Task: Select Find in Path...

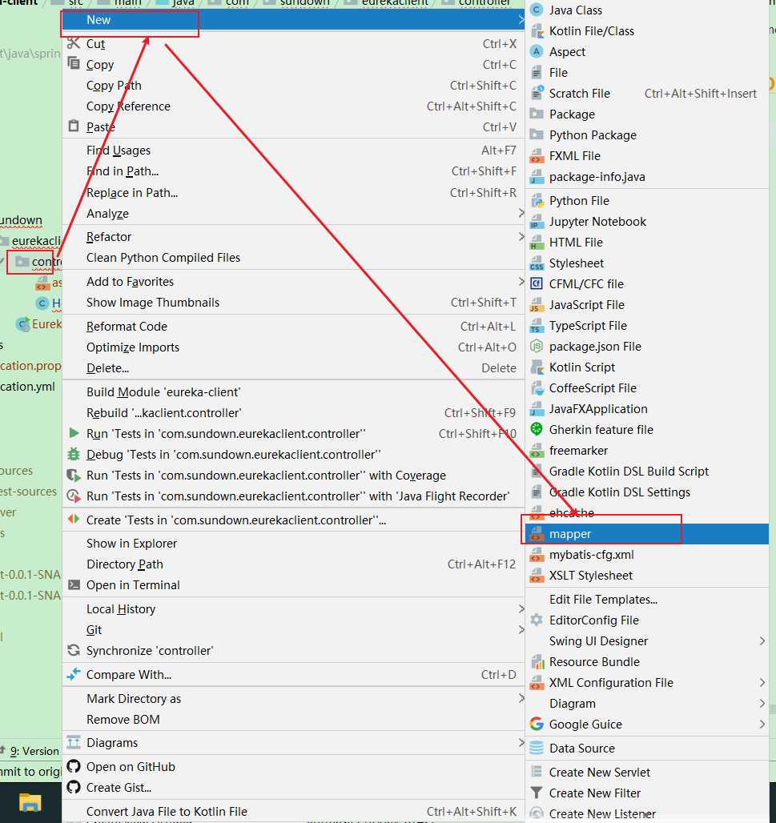Action: tap(293, 171)
